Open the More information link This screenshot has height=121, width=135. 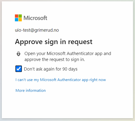(31, 90)
